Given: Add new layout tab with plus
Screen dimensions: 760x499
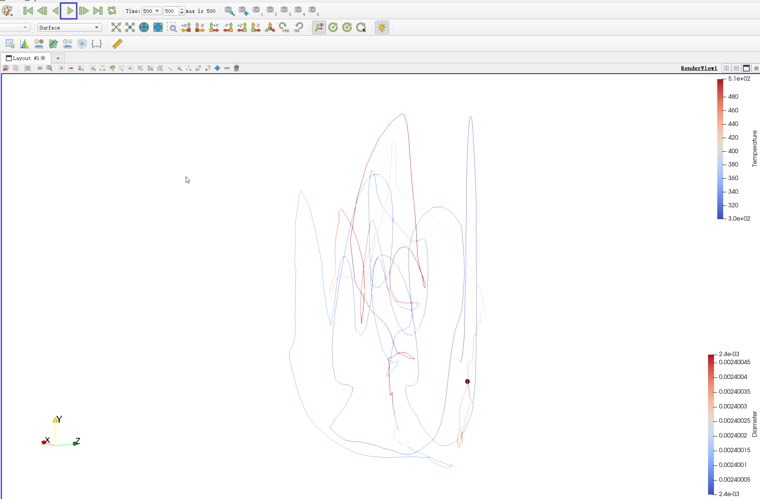Looking at the screenshot, I should pyautogui.click(x=58, y=58).
